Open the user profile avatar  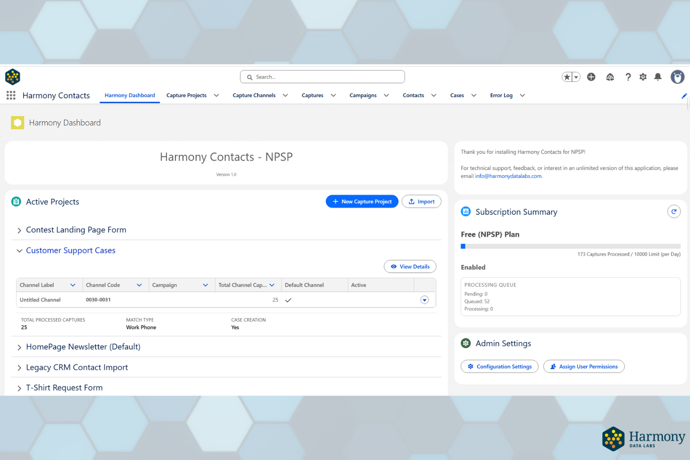[677, 77]
